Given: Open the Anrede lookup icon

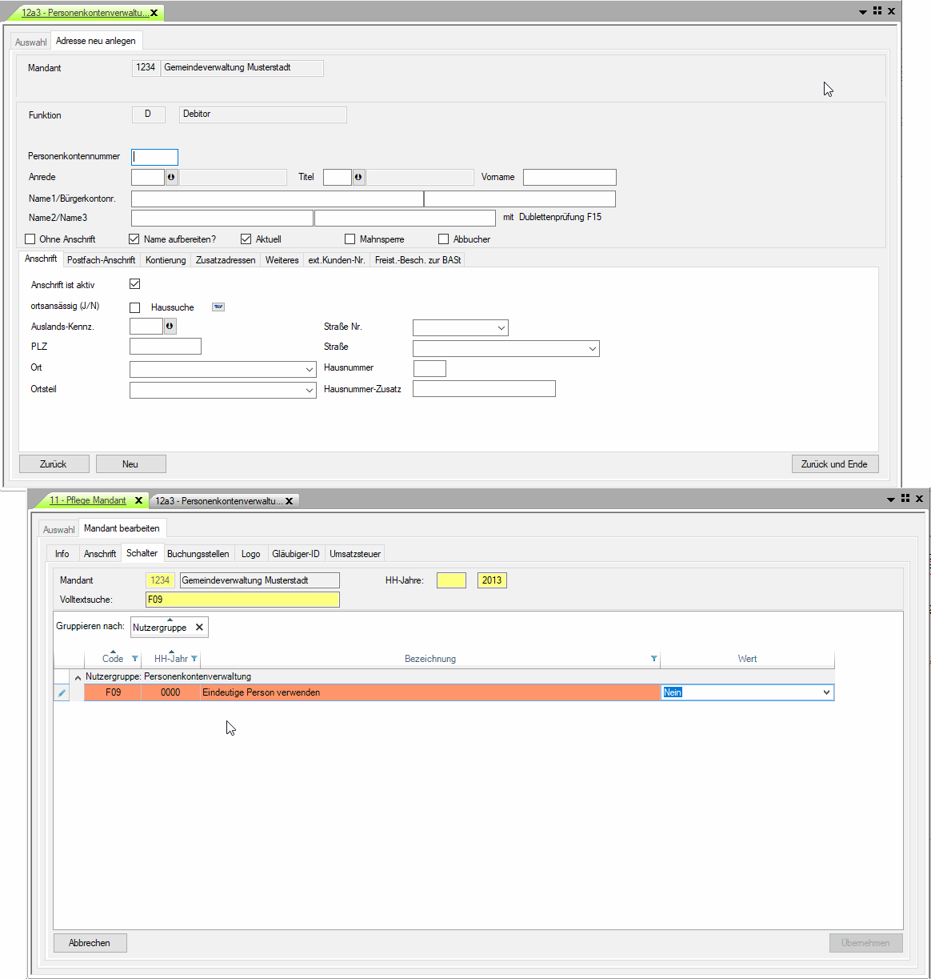Looking at the screenshot, I should pos(171,178).
